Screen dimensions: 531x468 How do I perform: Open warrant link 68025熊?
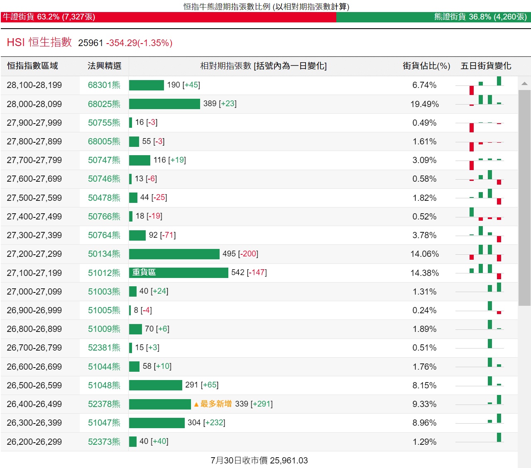tap(104, 104)
